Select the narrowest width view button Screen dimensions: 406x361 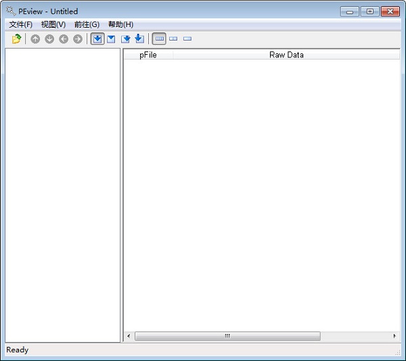[x=187, y=39]
